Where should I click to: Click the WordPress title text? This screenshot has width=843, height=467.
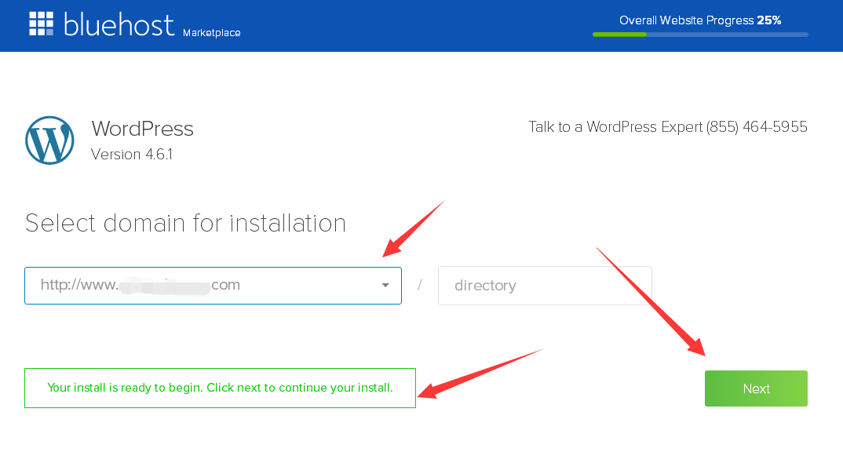(143, 129)
